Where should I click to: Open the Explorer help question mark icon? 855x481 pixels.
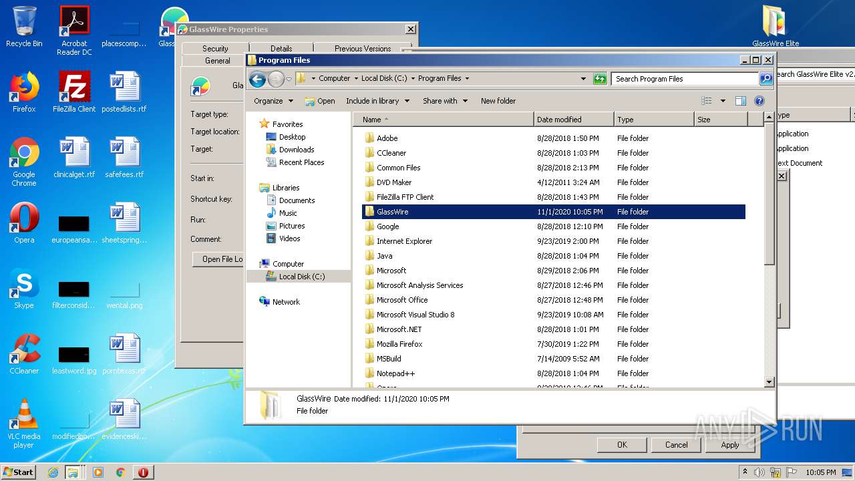[x=759, y=101]
